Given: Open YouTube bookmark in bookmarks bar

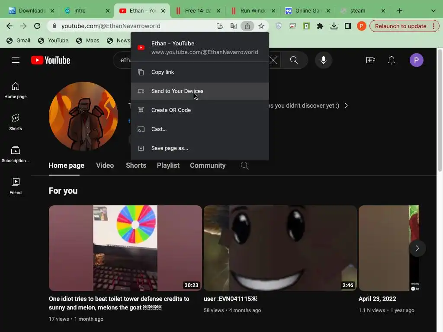Looking at the screenshot, I should [x=53, y=40].
